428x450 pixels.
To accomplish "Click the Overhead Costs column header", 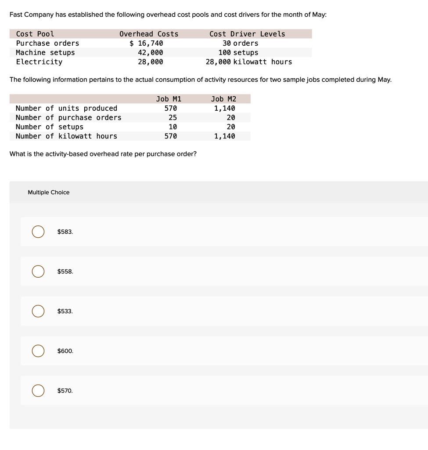I will pos(149,34).
